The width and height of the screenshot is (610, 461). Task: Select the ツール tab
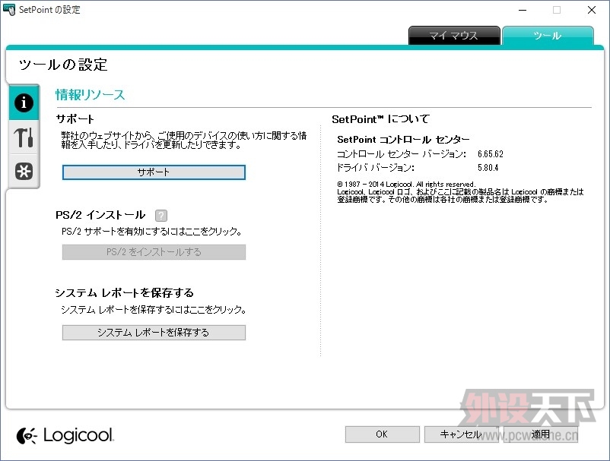[x=548, y=36]
